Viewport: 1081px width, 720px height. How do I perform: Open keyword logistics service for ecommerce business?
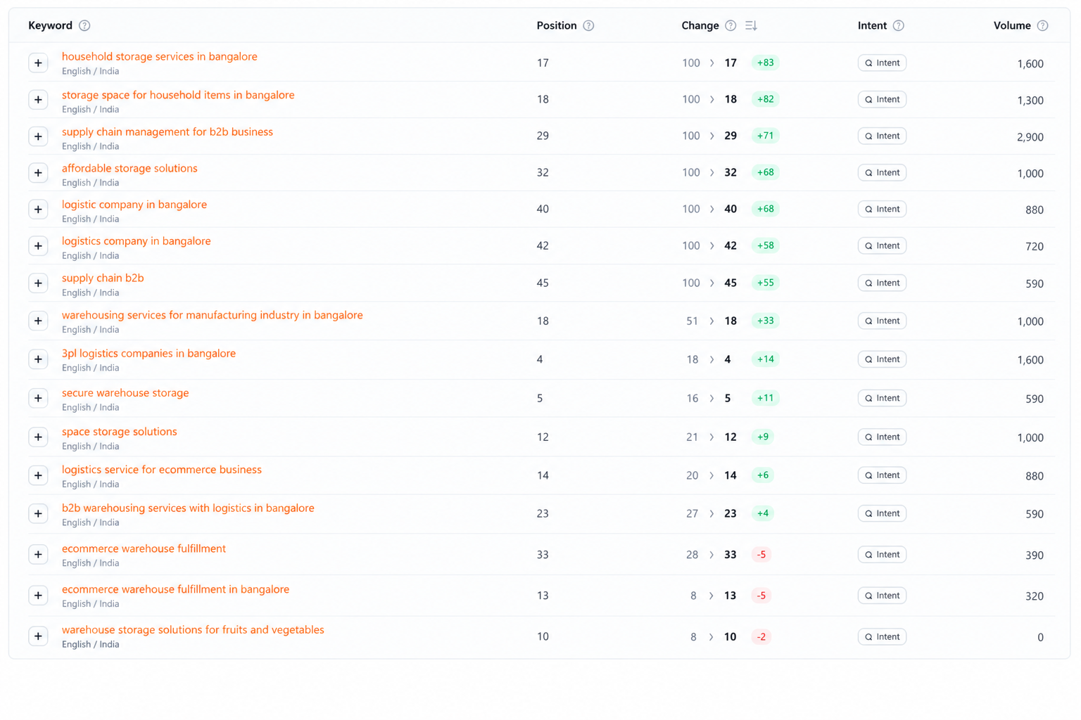(162, 470)
